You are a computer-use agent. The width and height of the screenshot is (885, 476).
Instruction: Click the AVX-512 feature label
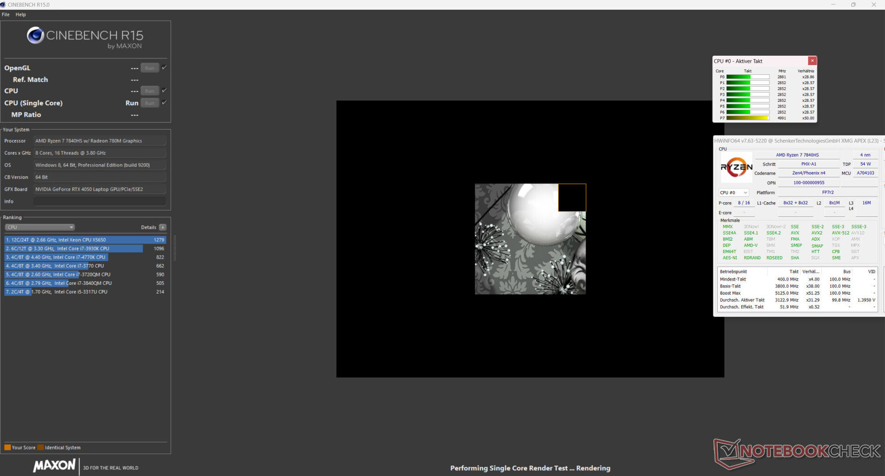(840, 233)
